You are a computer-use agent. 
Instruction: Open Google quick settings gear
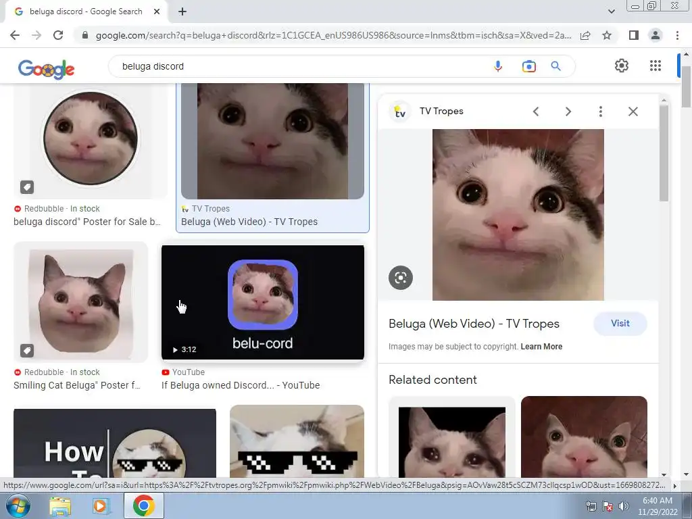[622, 66]
